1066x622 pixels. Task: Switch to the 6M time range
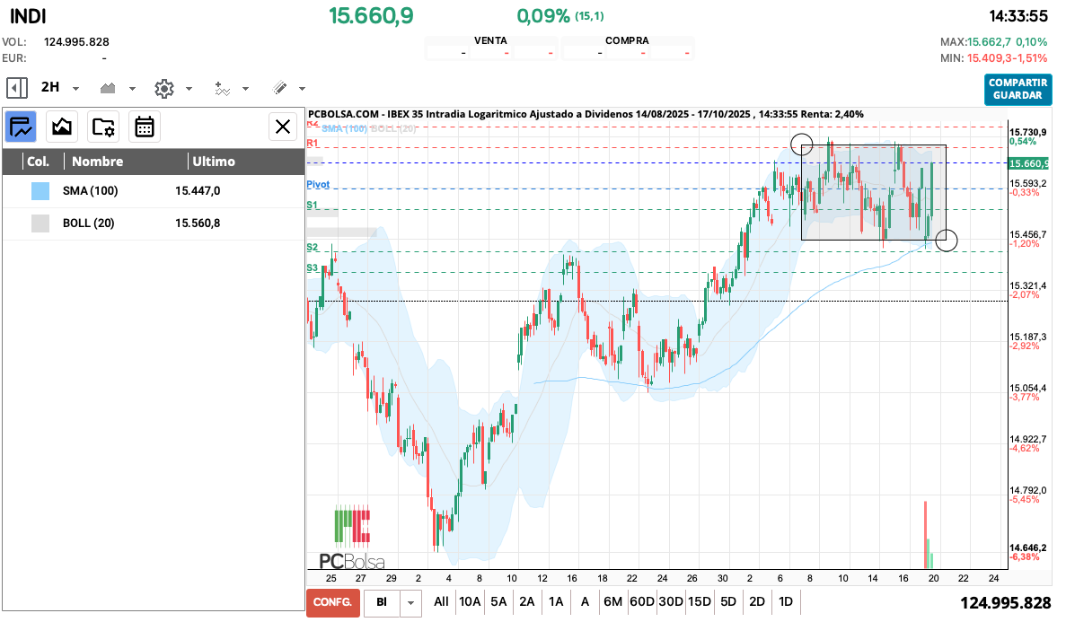[612, 602]
